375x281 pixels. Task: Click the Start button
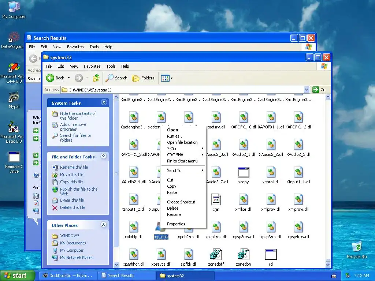17,276
